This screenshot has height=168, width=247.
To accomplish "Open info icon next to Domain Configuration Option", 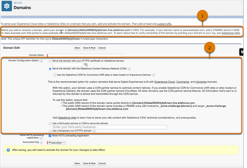I will 41,61.
